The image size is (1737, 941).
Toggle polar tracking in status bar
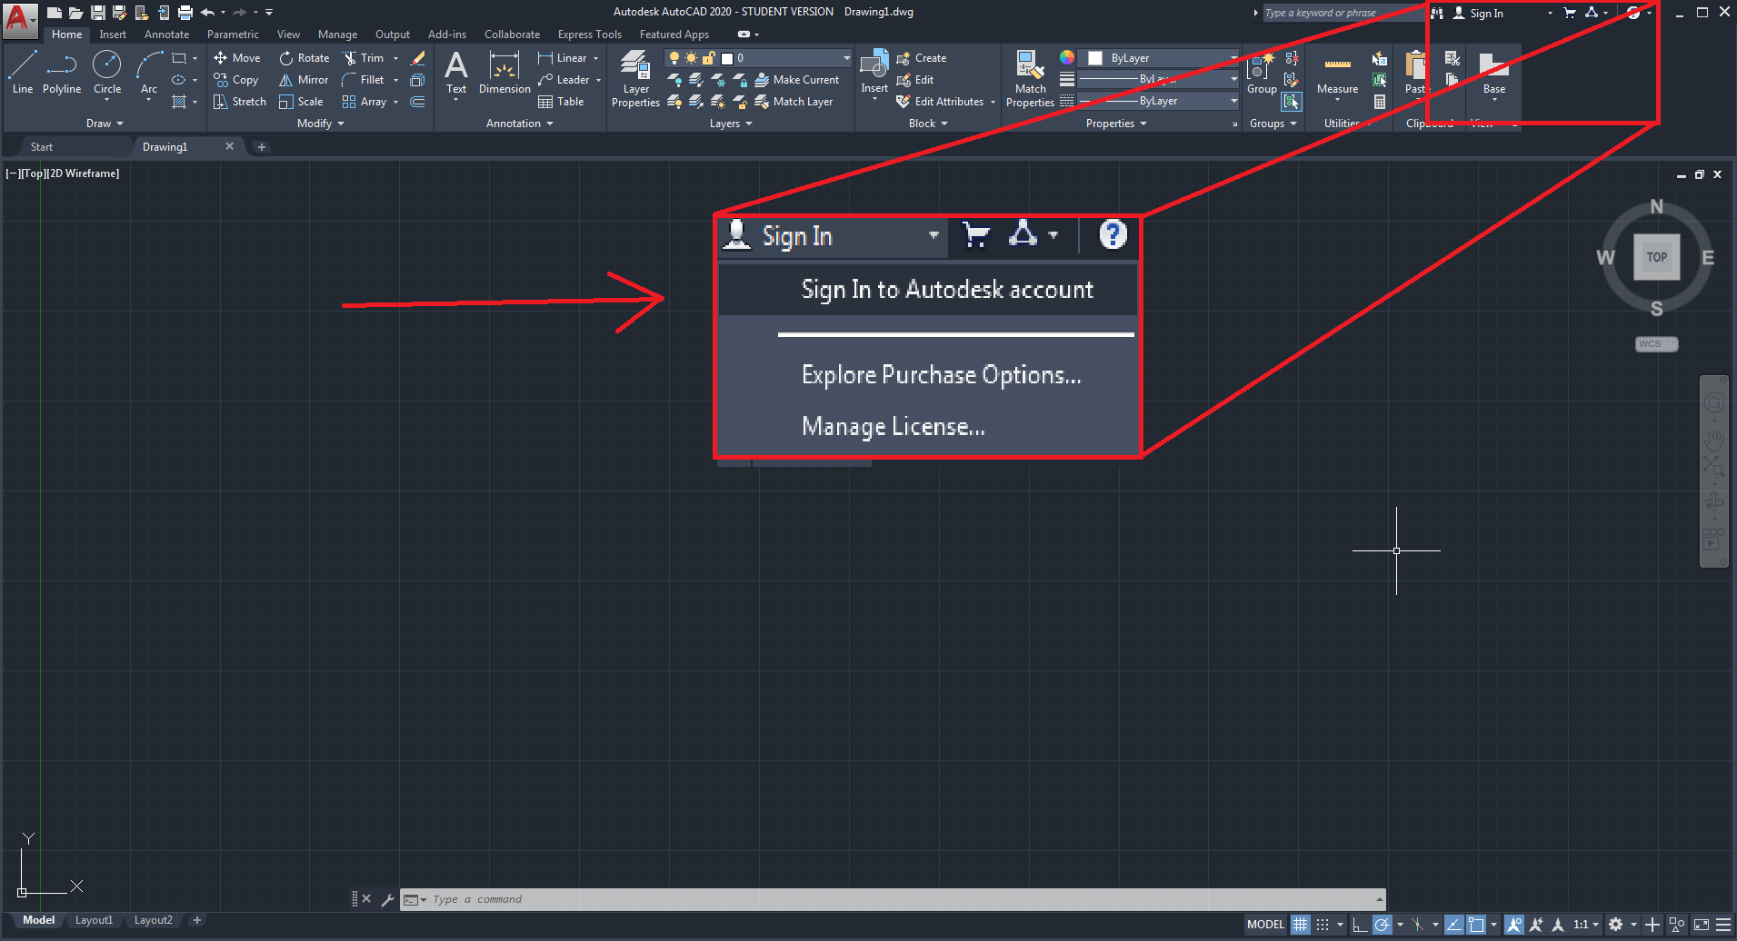tap(1382, 925)
